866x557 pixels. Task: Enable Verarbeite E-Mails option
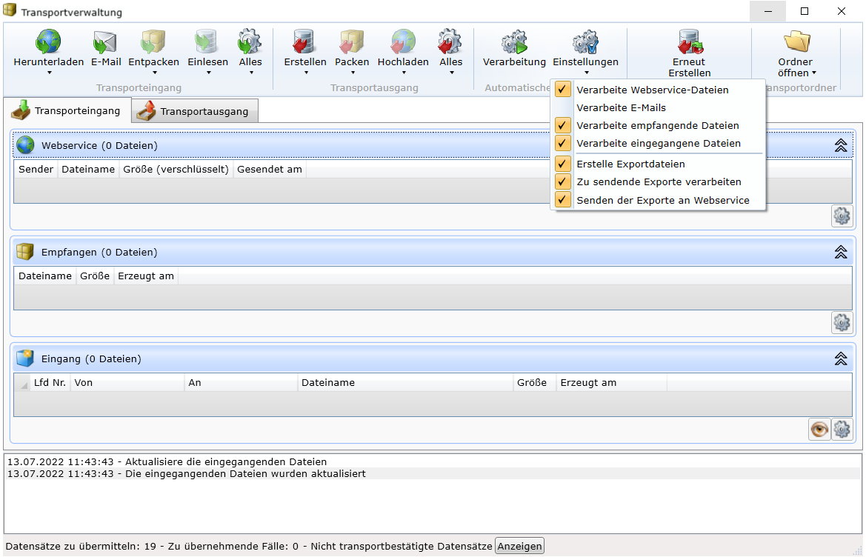coord(621,107)
